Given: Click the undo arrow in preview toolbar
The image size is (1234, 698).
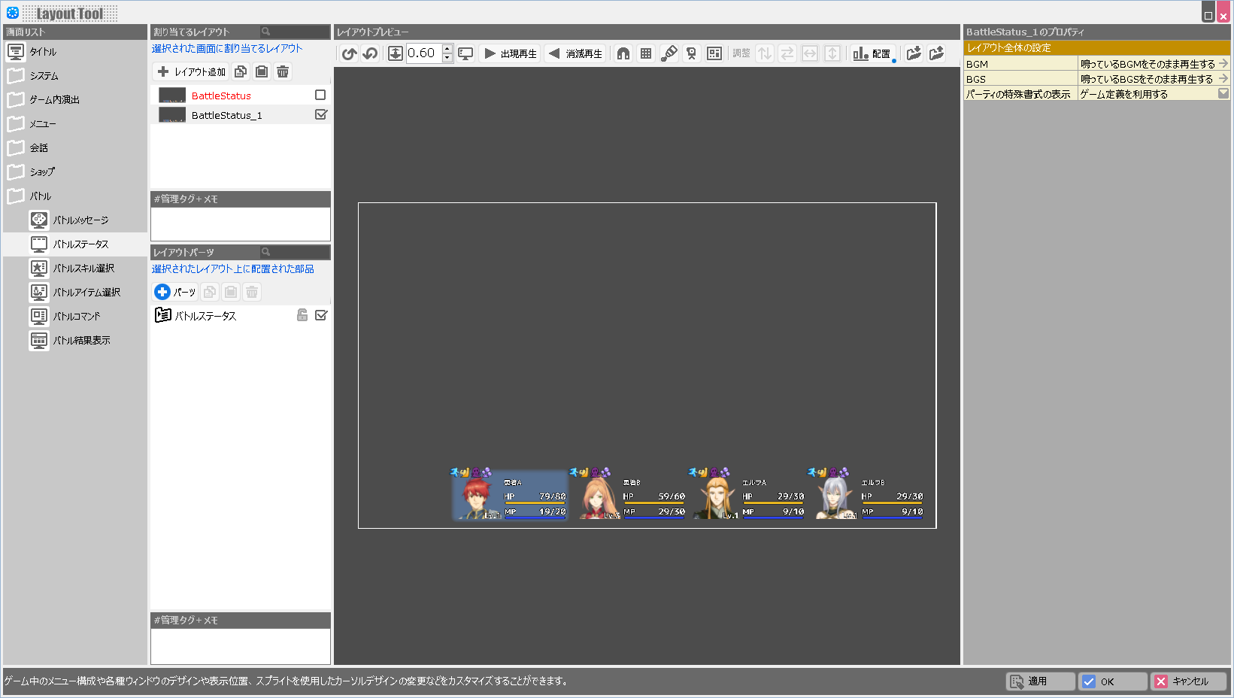Looking at the screenshot, I should (x=349, y=53).
